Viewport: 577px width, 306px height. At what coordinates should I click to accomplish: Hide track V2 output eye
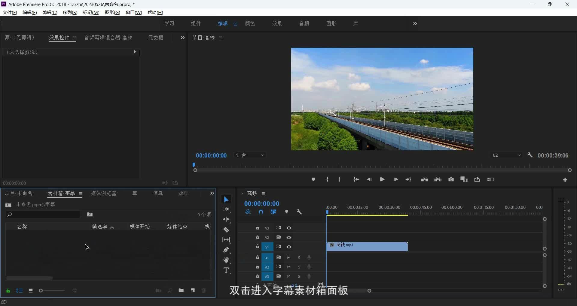click(x=289, y=237)
